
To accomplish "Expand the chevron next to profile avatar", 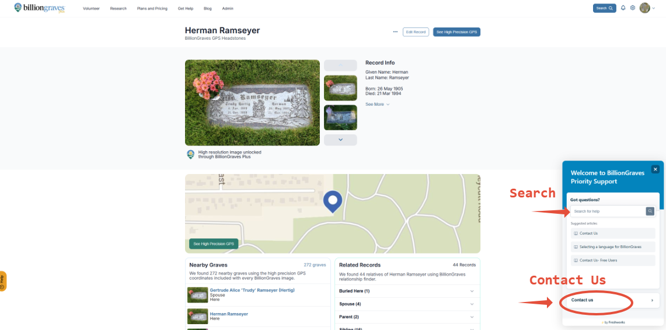I will click(x=654, y=8).
